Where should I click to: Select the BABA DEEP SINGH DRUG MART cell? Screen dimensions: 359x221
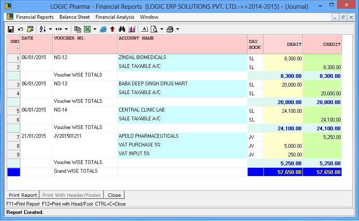[182, 84]
